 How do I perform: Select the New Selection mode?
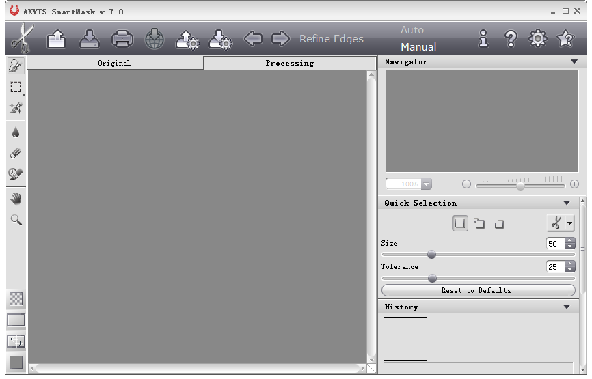click(x=460, y=223)
